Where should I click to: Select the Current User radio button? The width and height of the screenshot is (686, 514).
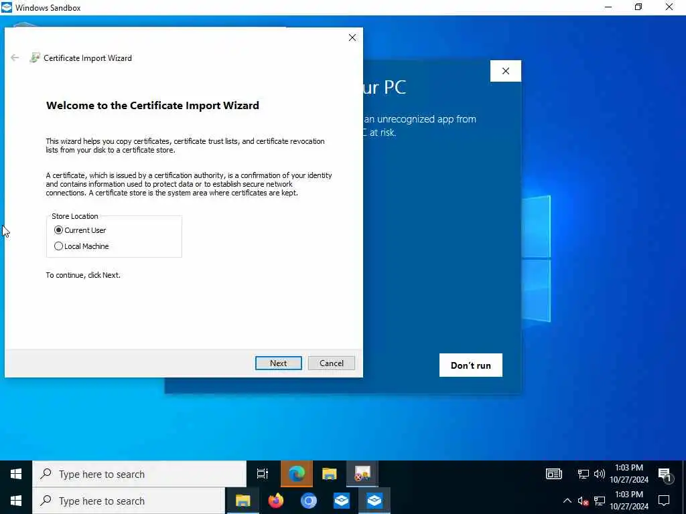[x=58, y=230]
